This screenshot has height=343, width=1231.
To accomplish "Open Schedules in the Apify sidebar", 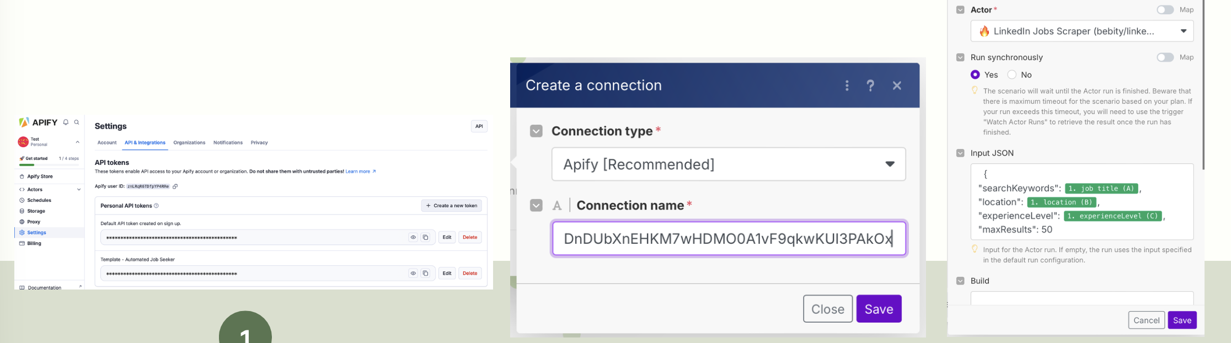I will (39, 200).
